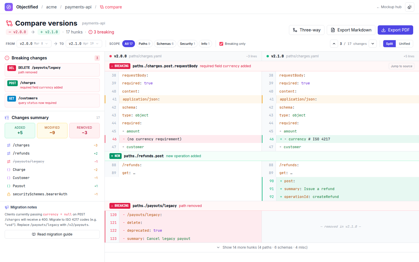419x262 pixels.
Task: Click the − v2.0.0 version chip
Action: pyautogui.click(x=17, y=32)
